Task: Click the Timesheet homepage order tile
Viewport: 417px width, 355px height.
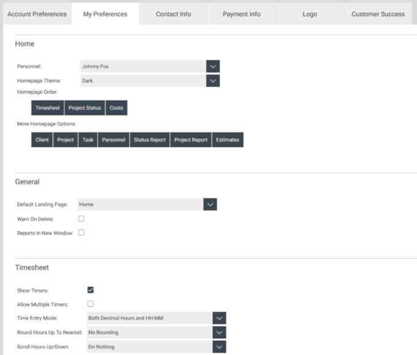Action: (48, 108)
